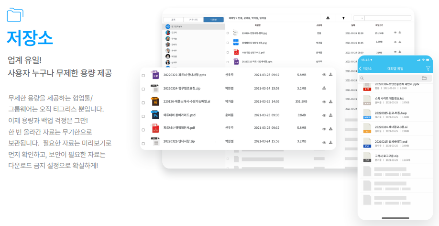Preview the .jpg file in the desktop window

tap(395, 33)
